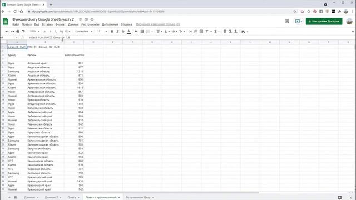Decrease decimal places

pos(56,32)
